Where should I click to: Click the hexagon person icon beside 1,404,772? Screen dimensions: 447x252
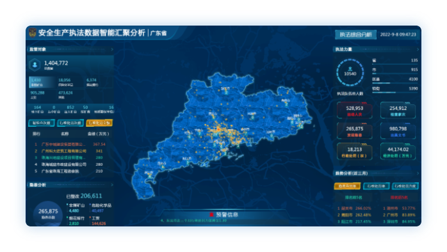(35, 65)
